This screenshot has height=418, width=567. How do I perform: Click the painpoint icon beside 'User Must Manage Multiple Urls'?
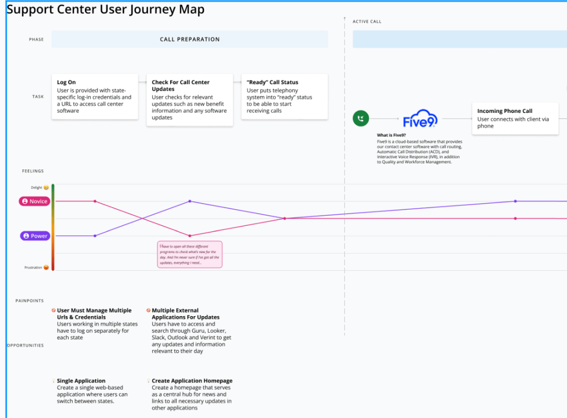click(53, 311)
